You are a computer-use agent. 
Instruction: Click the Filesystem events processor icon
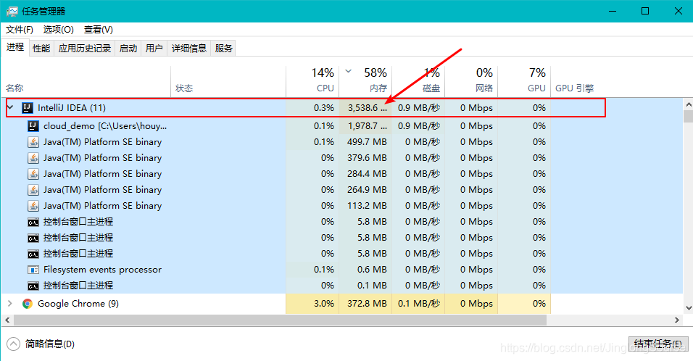33,270
